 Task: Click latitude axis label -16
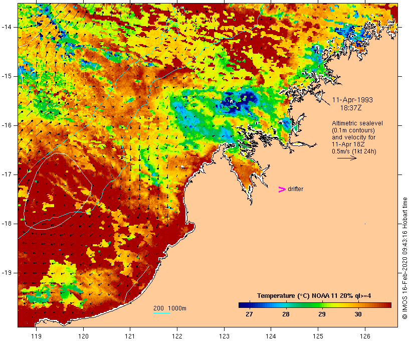click(x=7, y=125)
